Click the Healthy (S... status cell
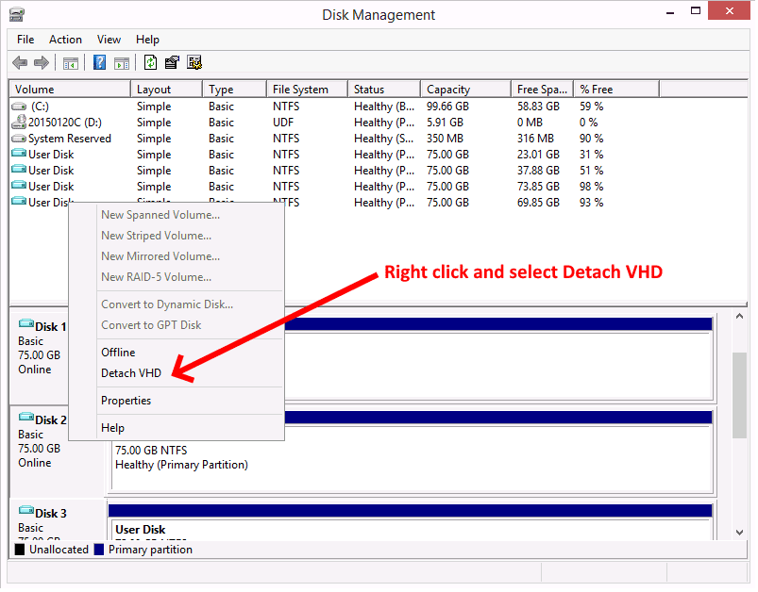Image resolution: width=758 pixels, height=592 pixels. (384, 139)
